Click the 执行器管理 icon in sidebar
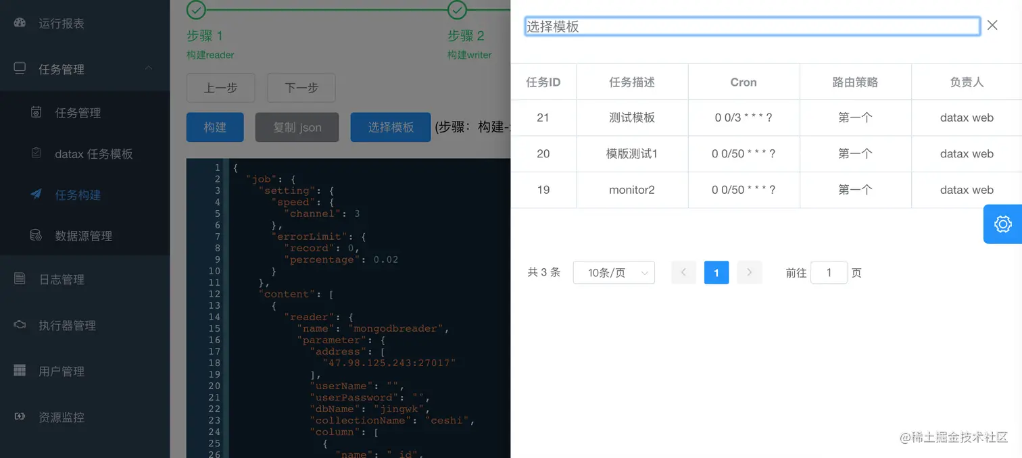 click(20, 325)
